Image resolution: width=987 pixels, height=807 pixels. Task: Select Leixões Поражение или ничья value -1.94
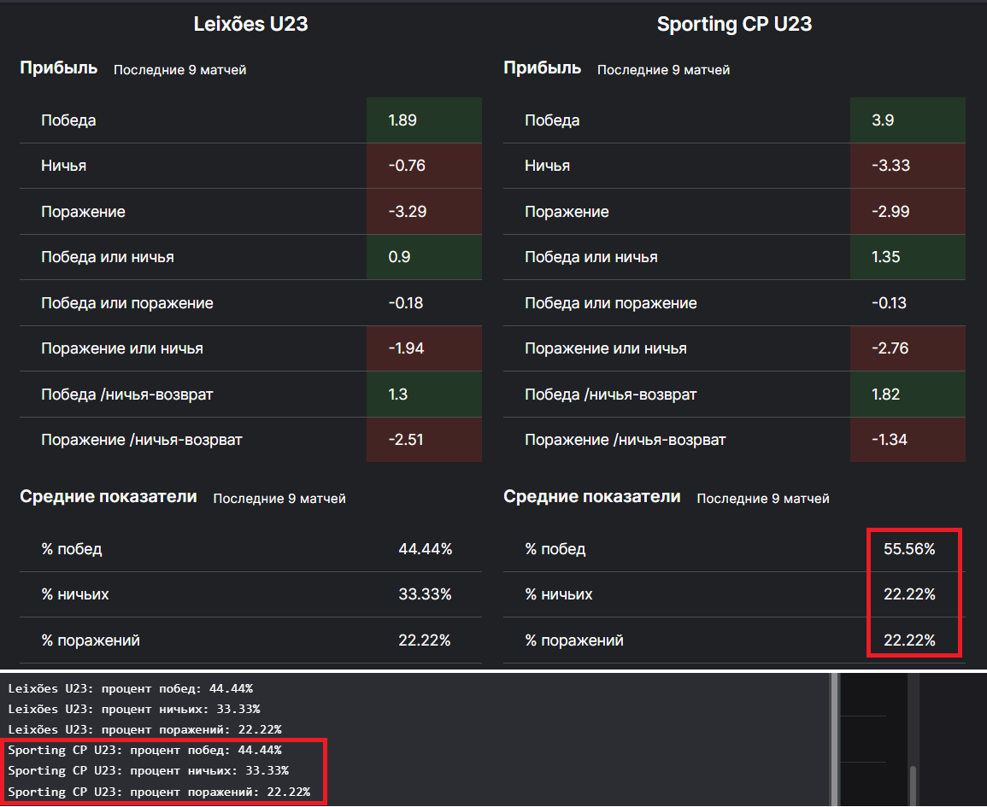click(x=407, y=348)
